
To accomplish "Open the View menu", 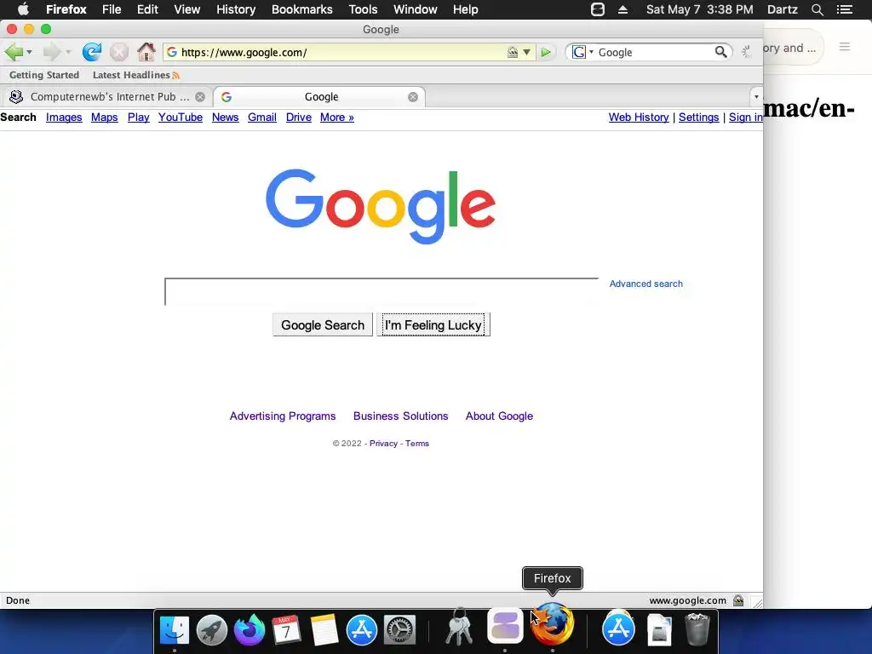I will click(186, 9).
